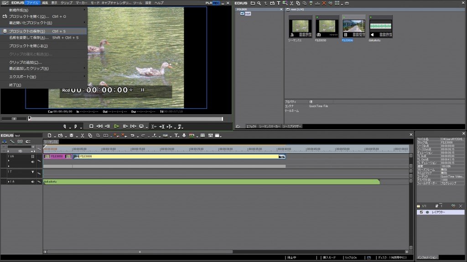Open the Set In point dropdown arrow
467x262 pixels.
pos(70,127)
